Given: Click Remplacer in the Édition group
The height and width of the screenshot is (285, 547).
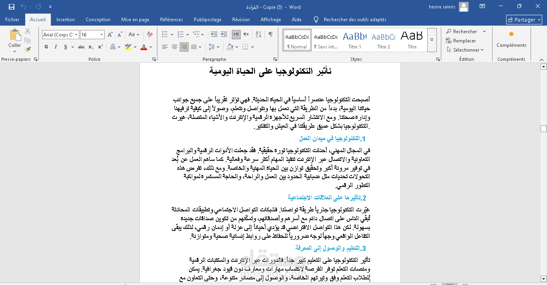Looking at the screenshot, I should [461, 41].
